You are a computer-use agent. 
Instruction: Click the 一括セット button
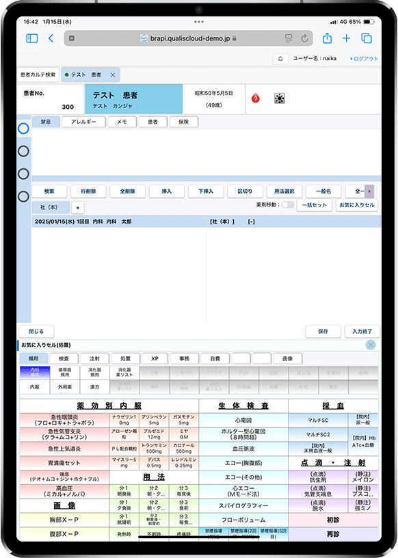[x=315, y=205]
